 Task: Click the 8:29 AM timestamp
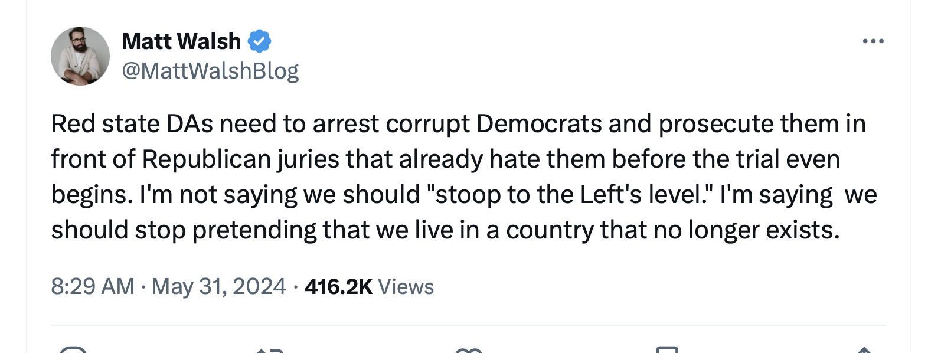93,286
